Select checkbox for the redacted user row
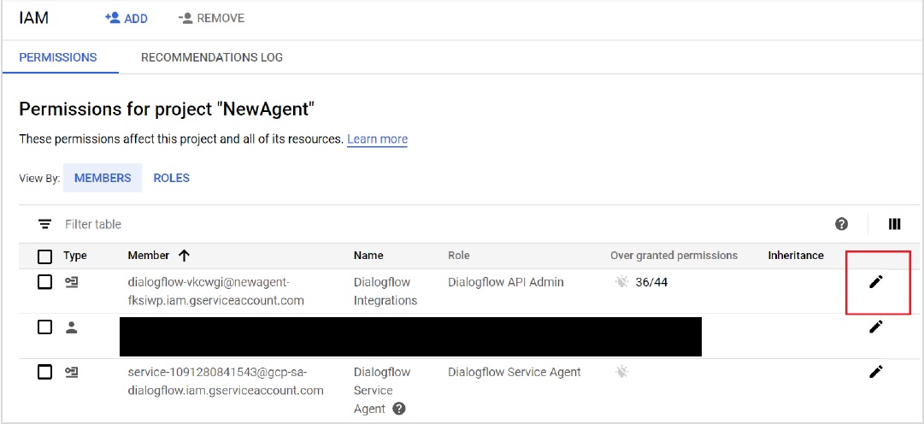The image size is (924, 424). (45, 327)
